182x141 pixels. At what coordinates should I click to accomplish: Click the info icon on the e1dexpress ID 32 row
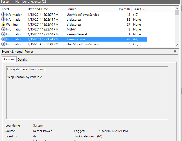[x=3, y=20]
